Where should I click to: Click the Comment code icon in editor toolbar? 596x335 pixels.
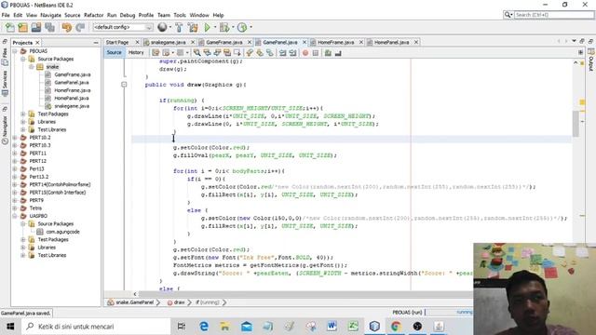tap(328, 53)
